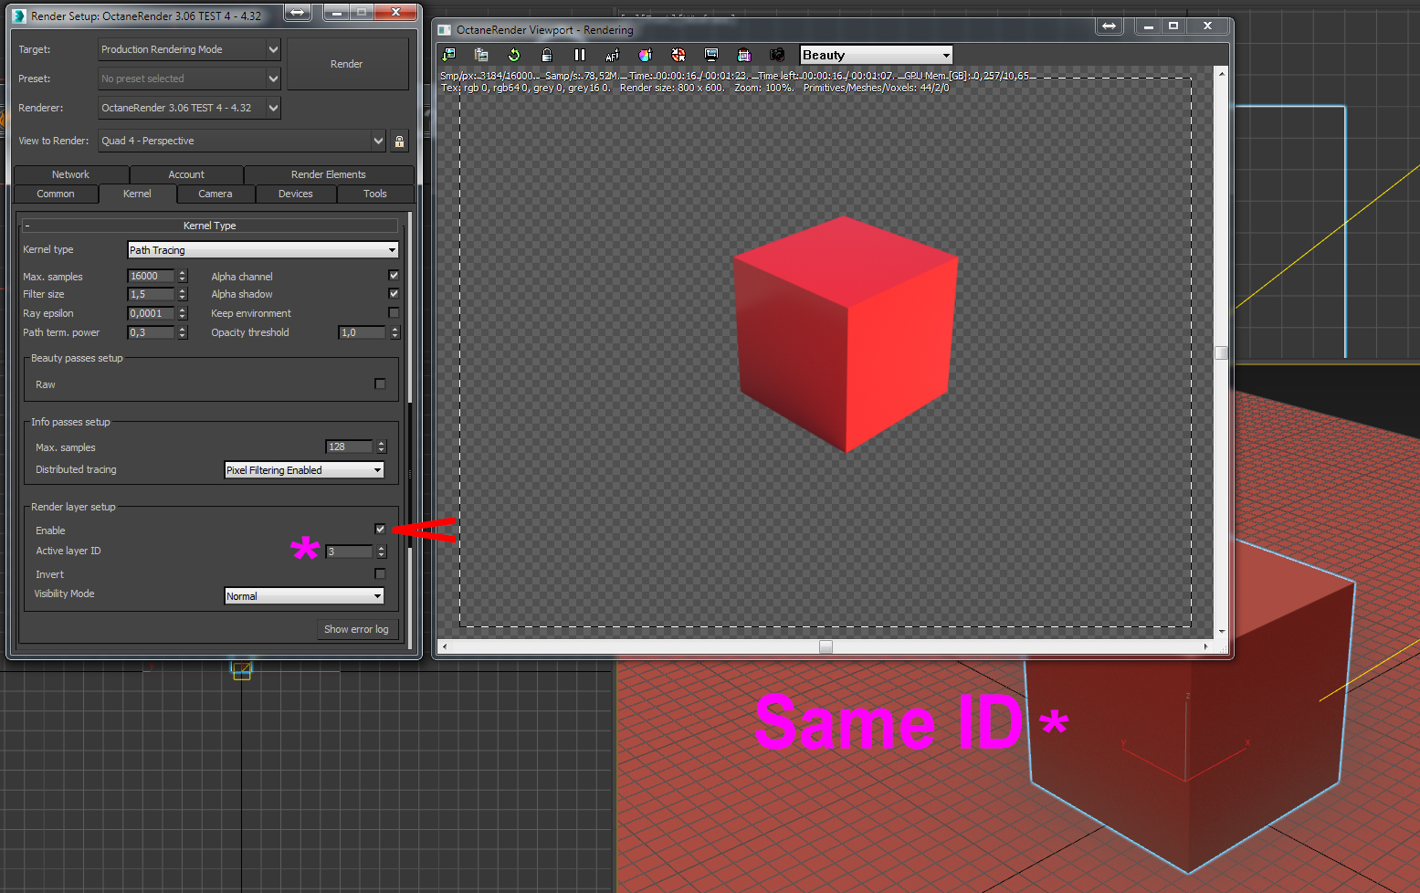Toggle the Alpha channel checkbox
The image size is (1420, 893).
coord(394,276)
